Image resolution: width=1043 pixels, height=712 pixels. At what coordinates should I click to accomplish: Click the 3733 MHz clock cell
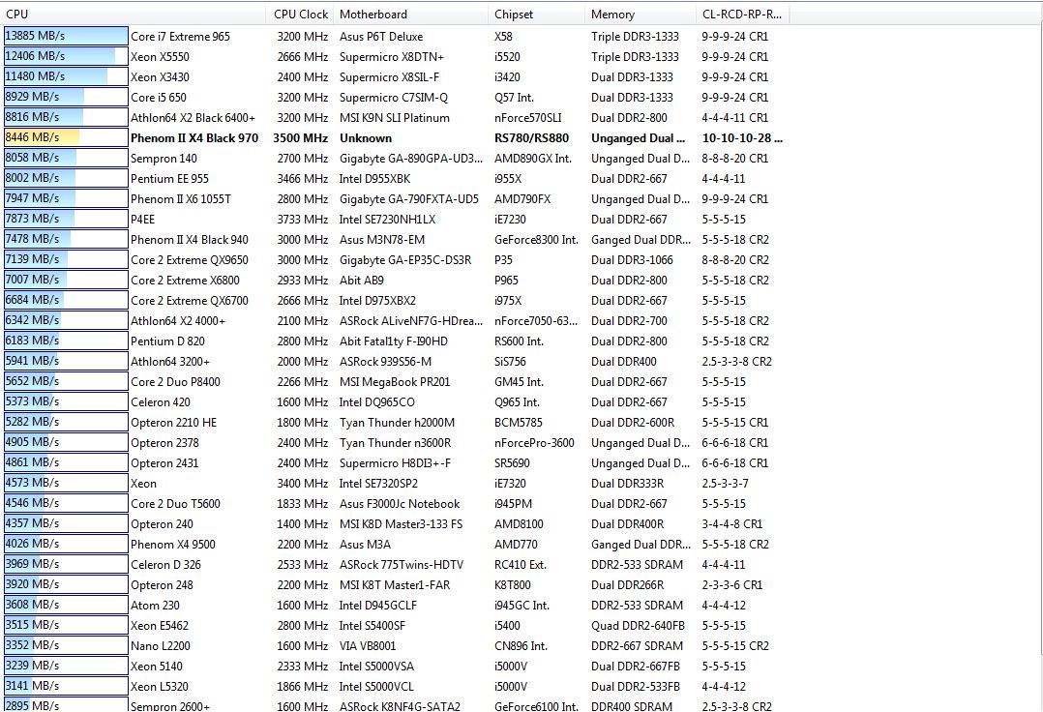(303, 220)
